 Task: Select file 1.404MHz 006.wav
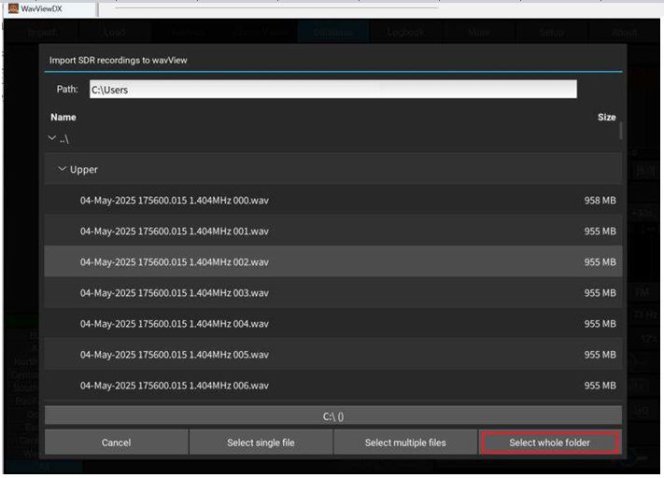[x=175, y=386]
